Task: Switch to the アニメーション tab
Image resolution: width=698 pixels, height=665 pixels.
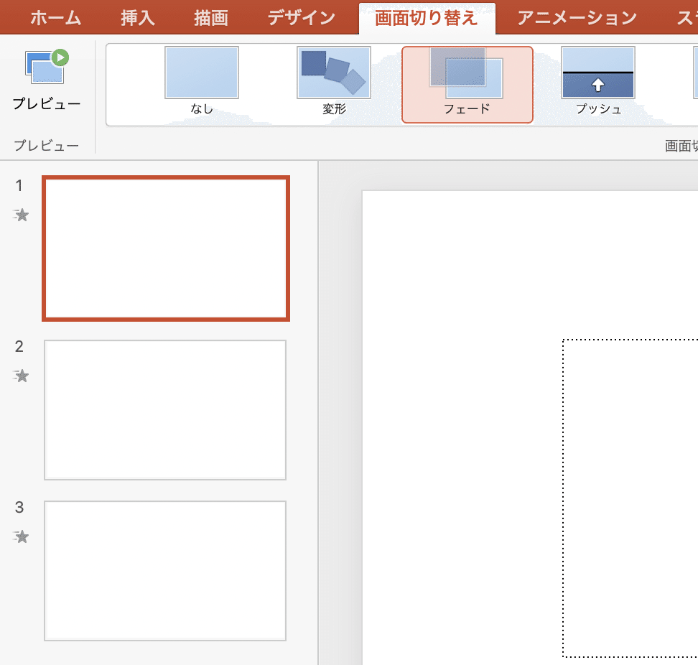Action: tap(577, 17)
